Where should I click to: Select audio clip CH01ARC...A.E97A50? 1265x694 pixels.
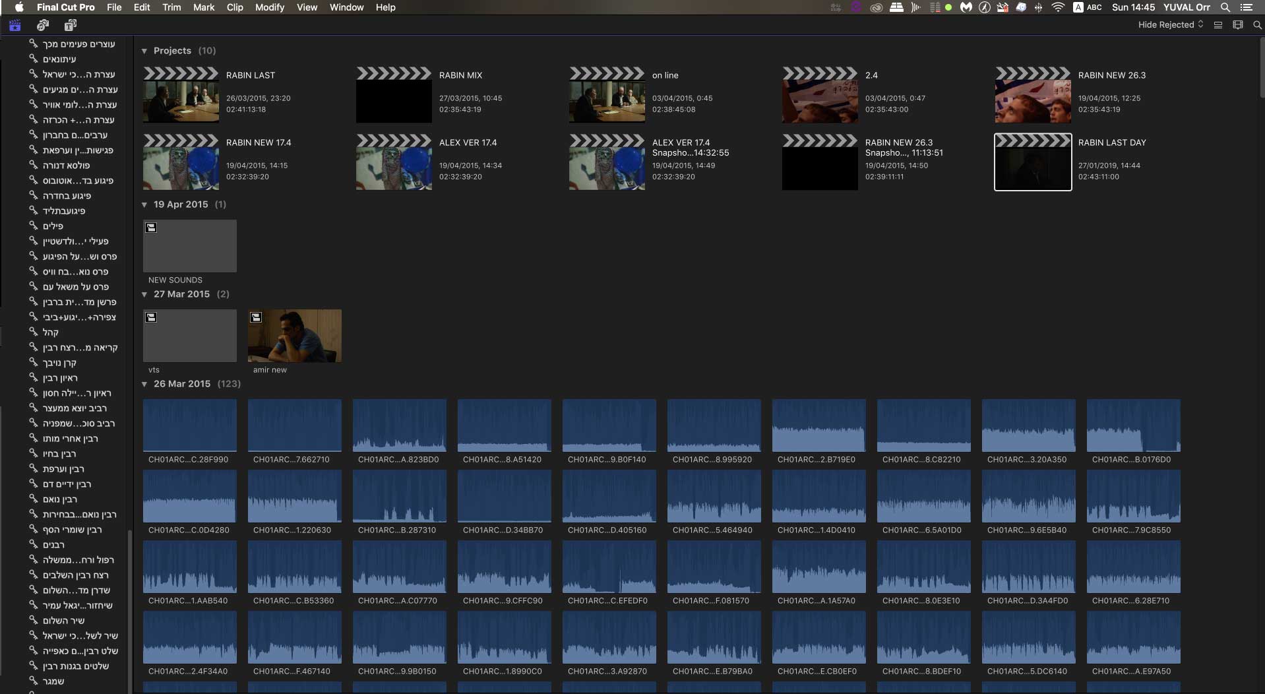(1134, 637)
